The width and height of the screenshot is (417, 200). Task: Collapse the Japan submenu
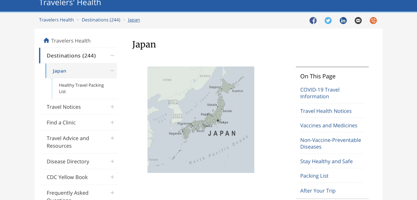click(112, 71)
